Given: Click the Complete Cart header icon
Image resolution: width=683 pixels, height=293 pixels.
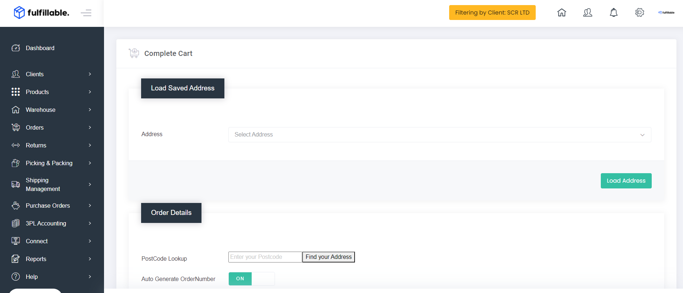Looking at the screenshot, I should point(134,53).
